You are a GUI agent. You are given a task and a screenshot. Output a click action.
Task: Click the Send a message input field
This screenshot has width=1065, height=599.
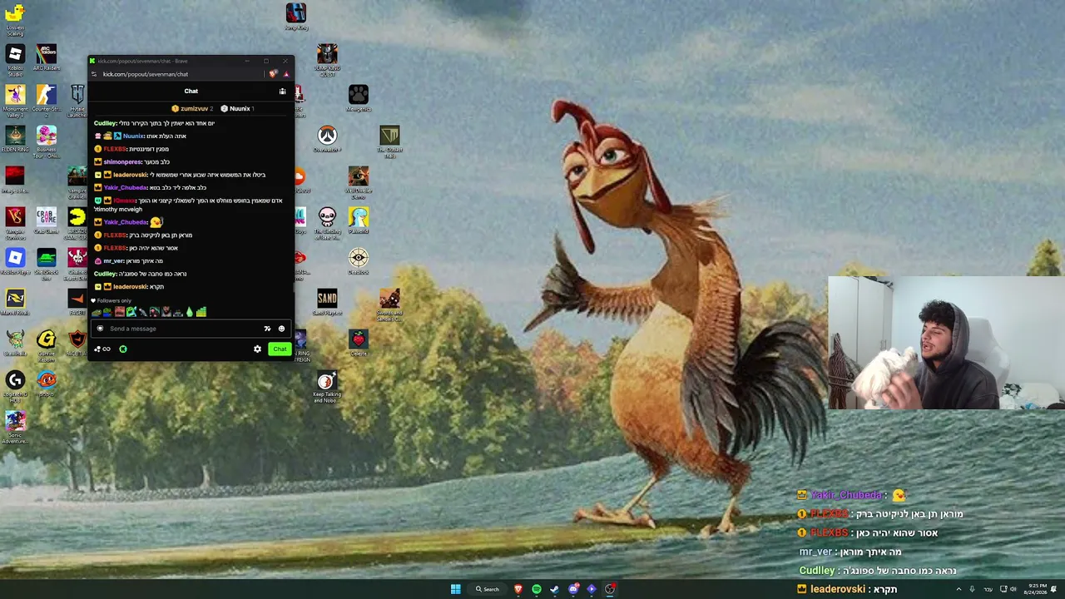coord(191,329)
